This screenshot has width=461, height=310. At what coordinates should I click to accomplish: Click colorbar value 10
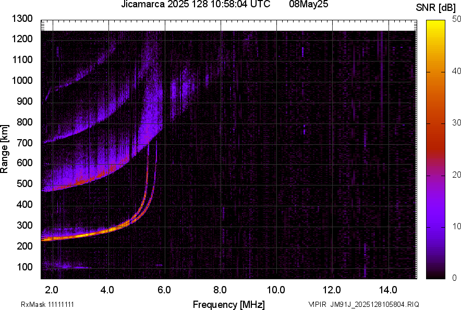coord(456,226)
